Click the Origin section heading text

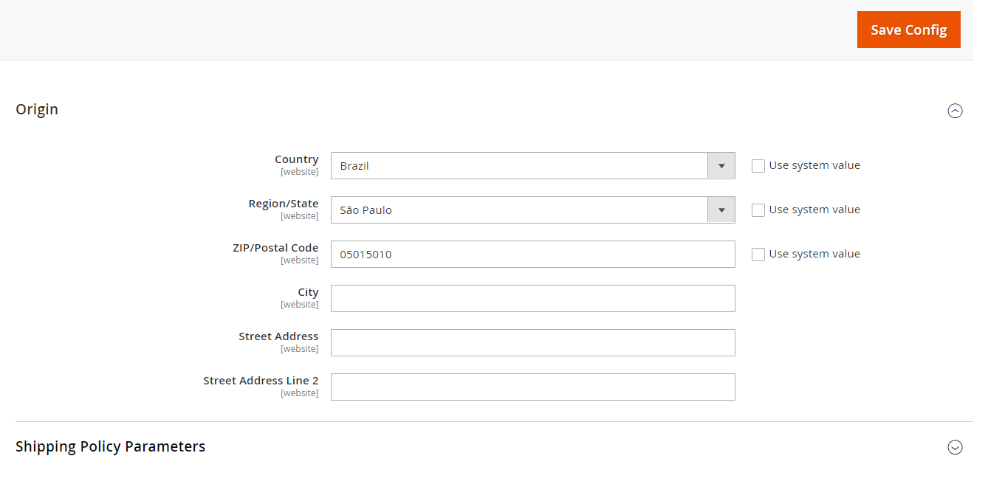click(37, 109)
